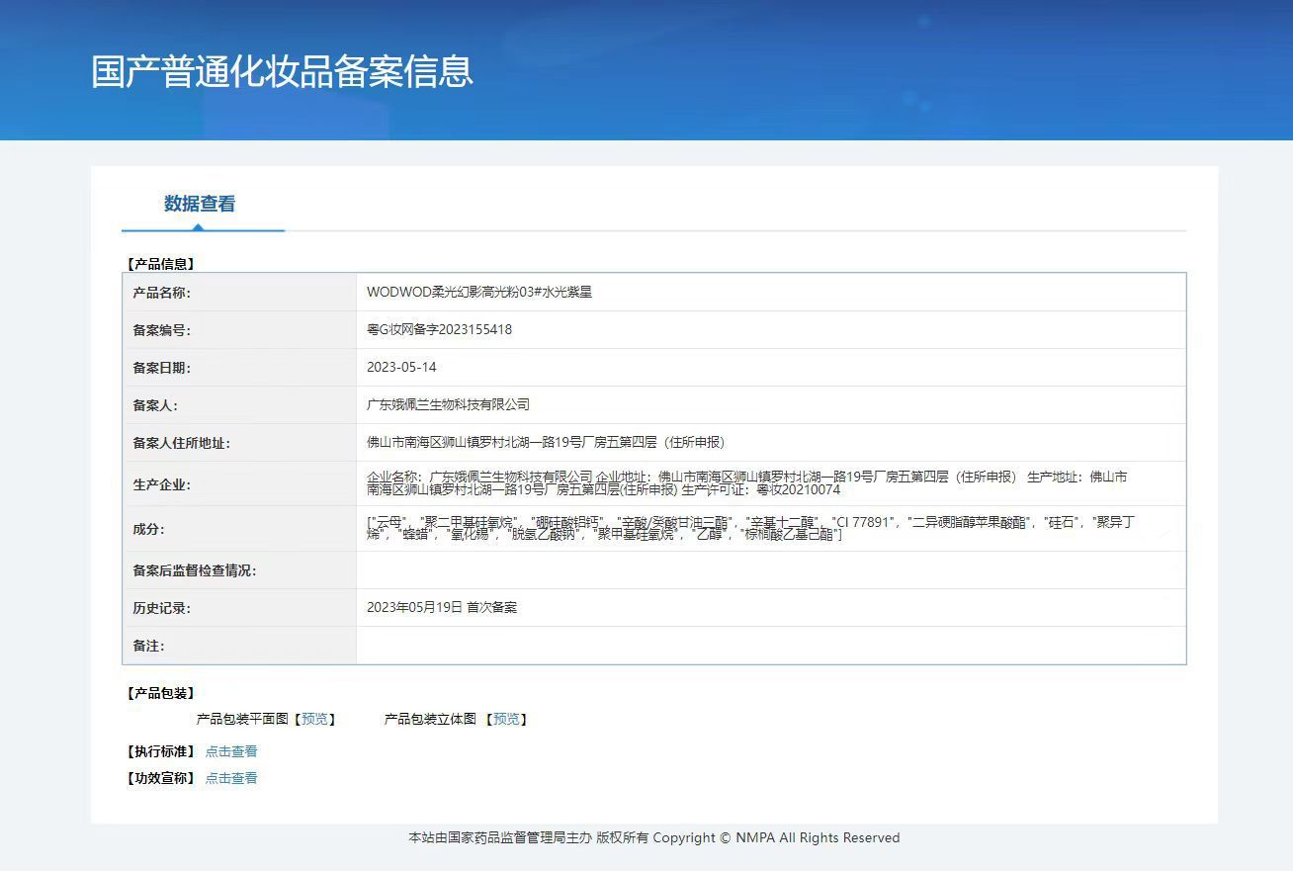
Task: Click the 成分 row label
Action: [148, 529]
